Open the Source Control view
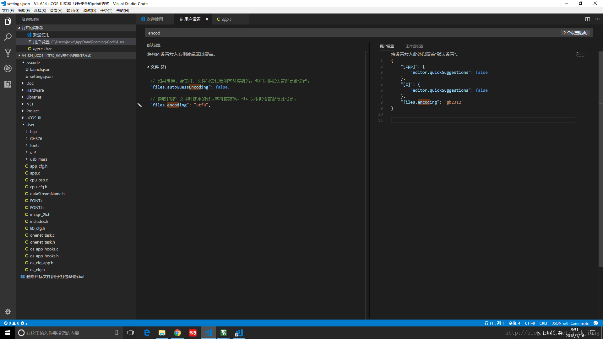This screenshot has width=603, height=339. tap(8, 53)
